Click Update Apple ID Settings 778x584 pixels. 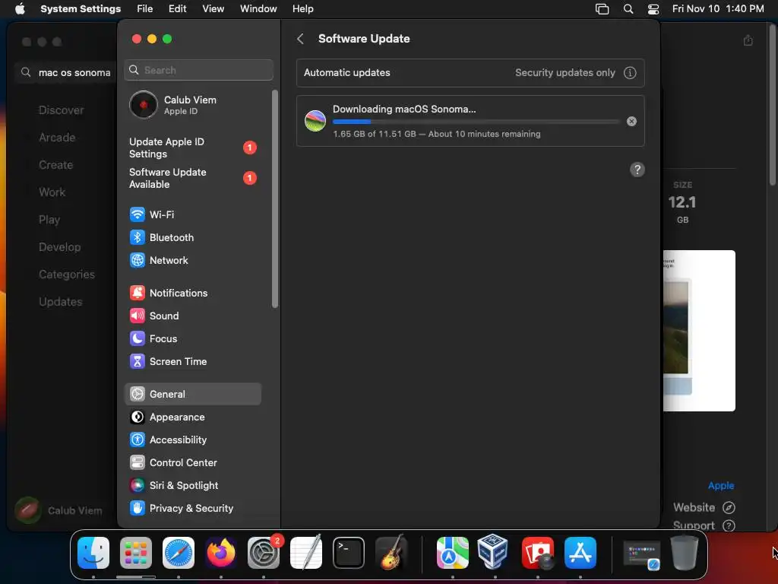[192, 148]
